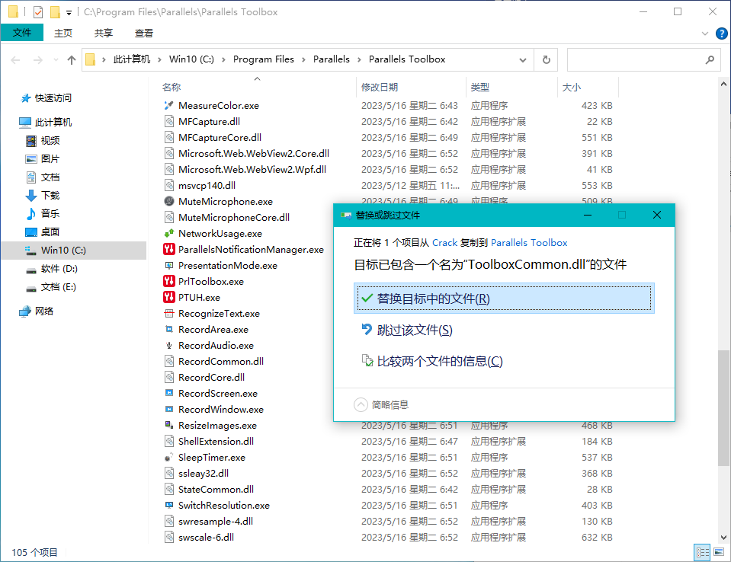Click the Help question mark icon
Image resolution: width=731 pixels, height=562 pixels.
pos(721,33)
